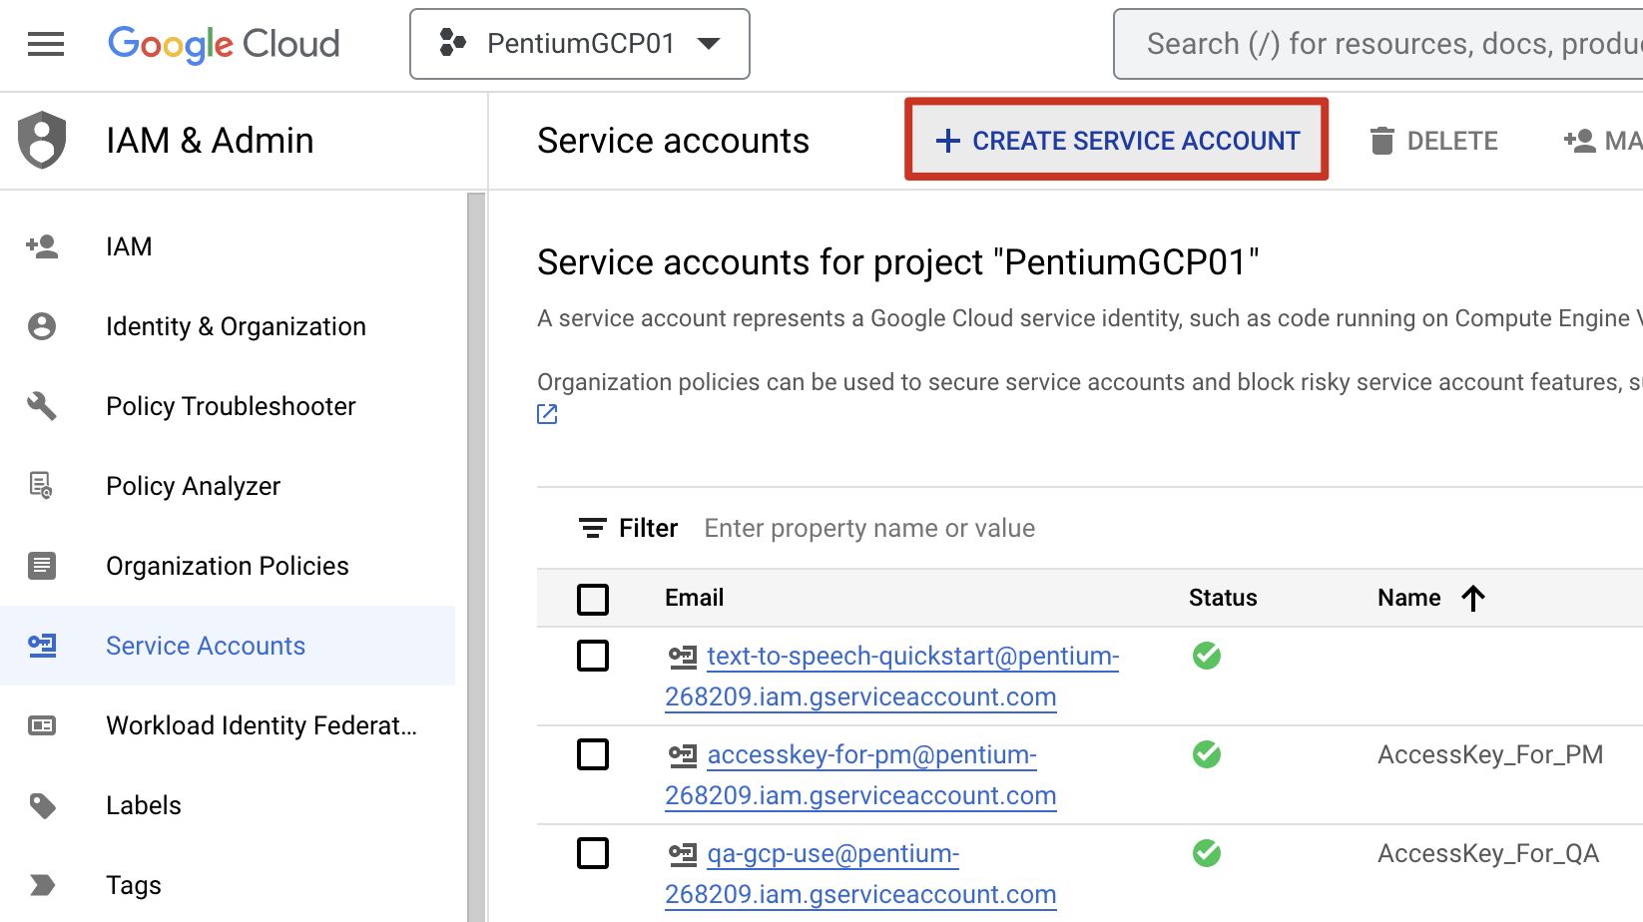1643x922 pixels.
Task: Click enabled status checkmark for qa-gcp-use
Action: [1207, 853]
